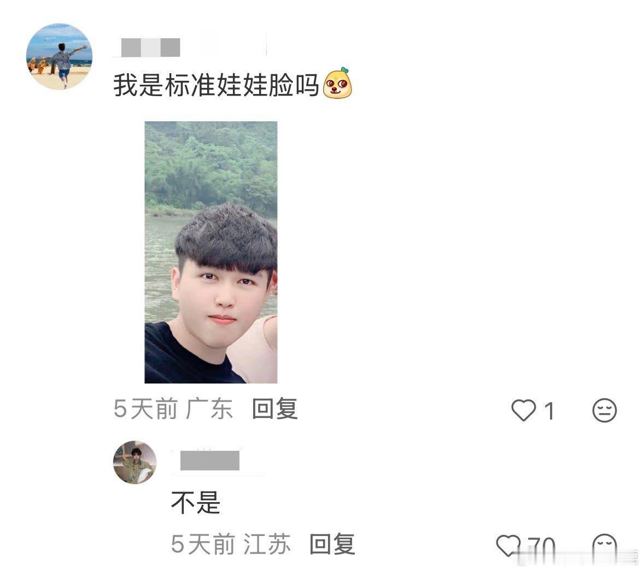The height and width of the screenshot is (572, 644).
Task: Click the 5天前 广东 timestamp
Action: pyautogui.click(x=173, y=409)
